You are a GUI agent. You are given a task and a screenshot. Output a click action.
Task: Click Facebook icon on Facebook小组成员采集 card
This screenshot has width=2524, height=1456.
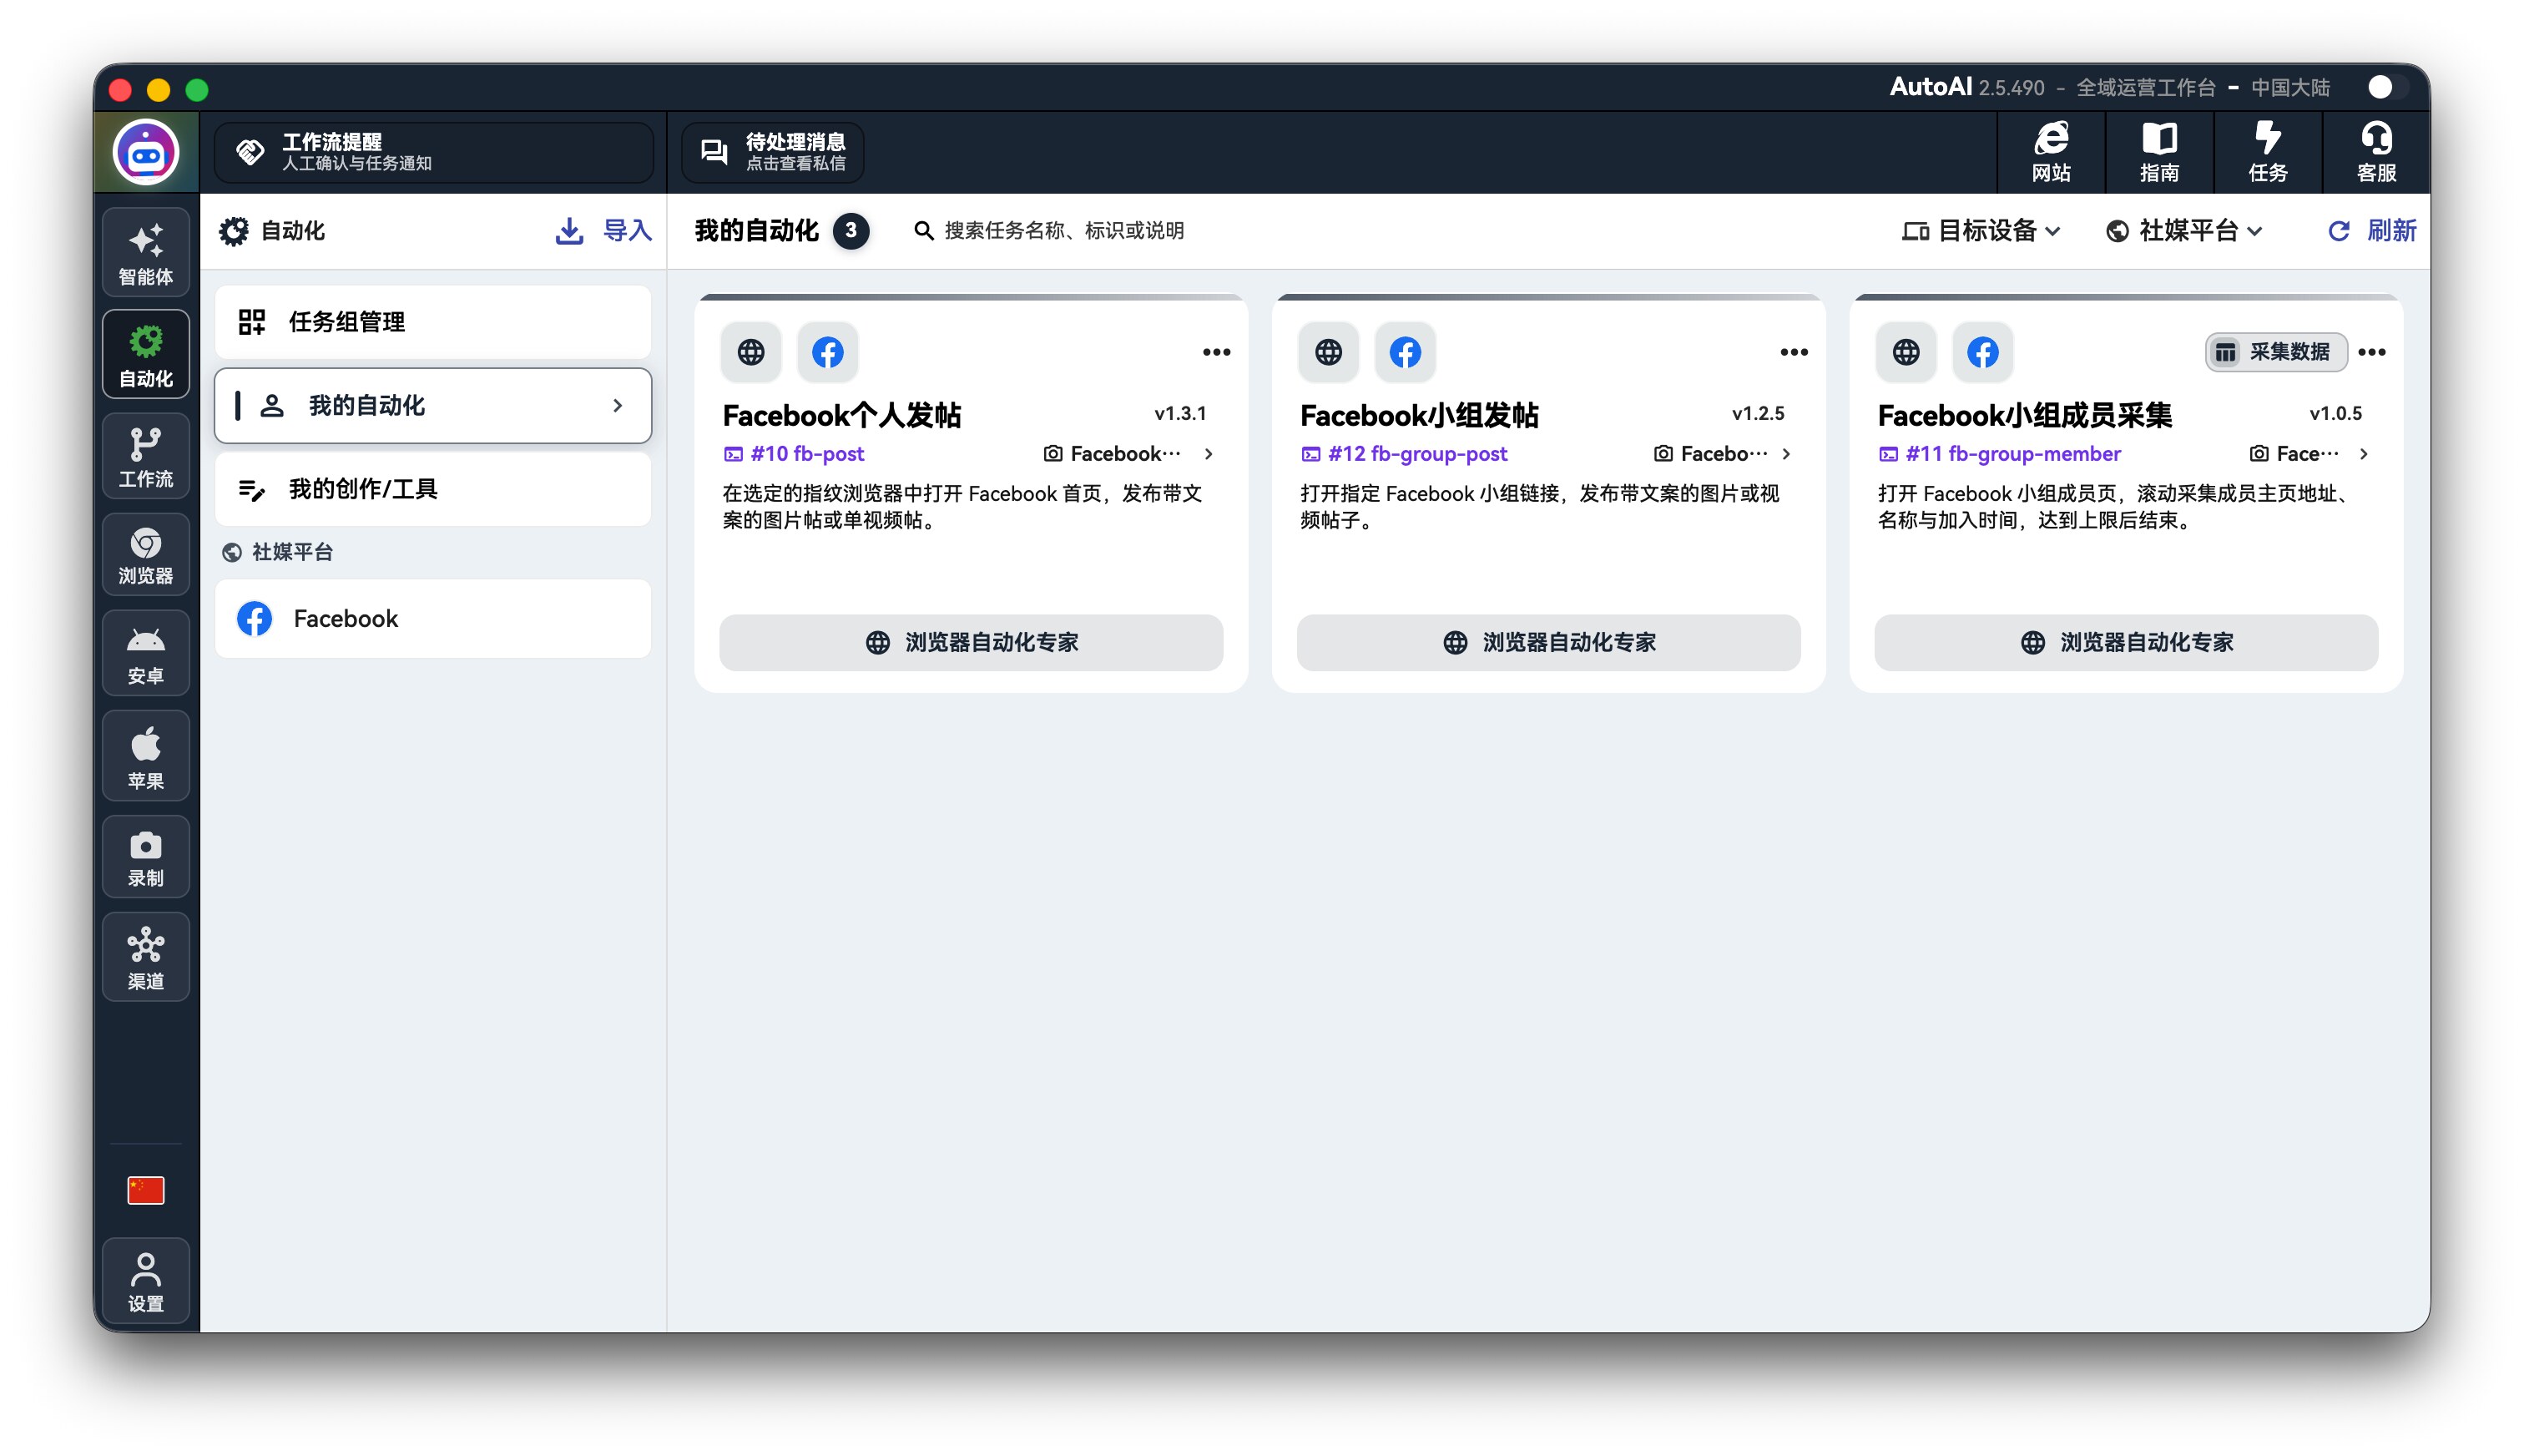[x=1983, y=352]
